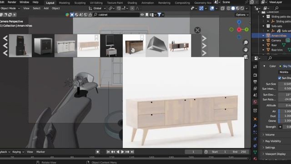Image resolution: width=291 pixels, height=164 pixels.
Task: Toggle show gizmos button in header
Action: (201, 8)
